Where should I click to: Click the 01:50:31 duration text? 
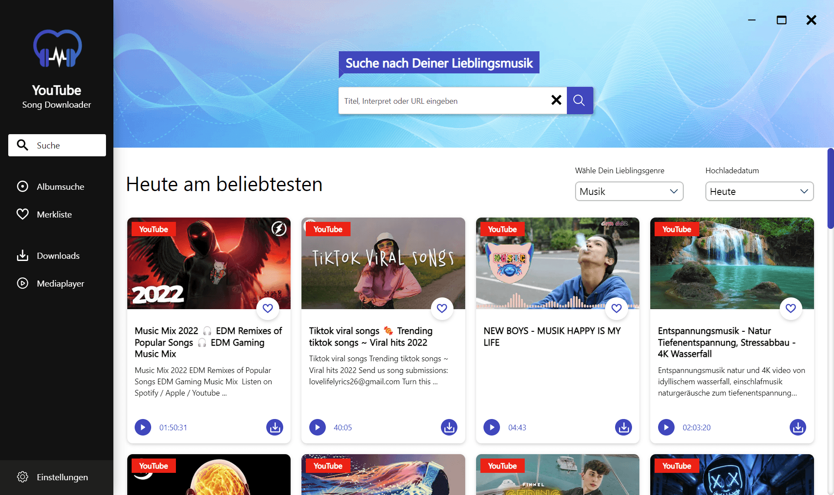173,427
